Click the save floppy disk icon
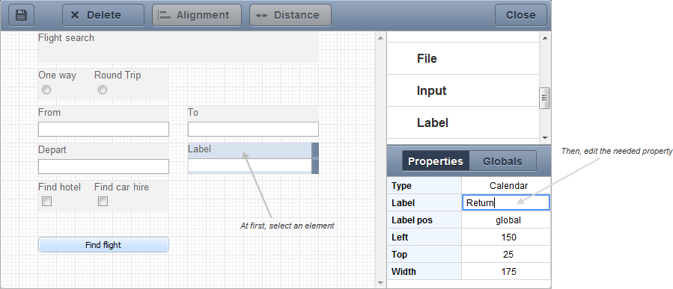The width and height of the screenshot is (673, 289). (x=22, y=15)
